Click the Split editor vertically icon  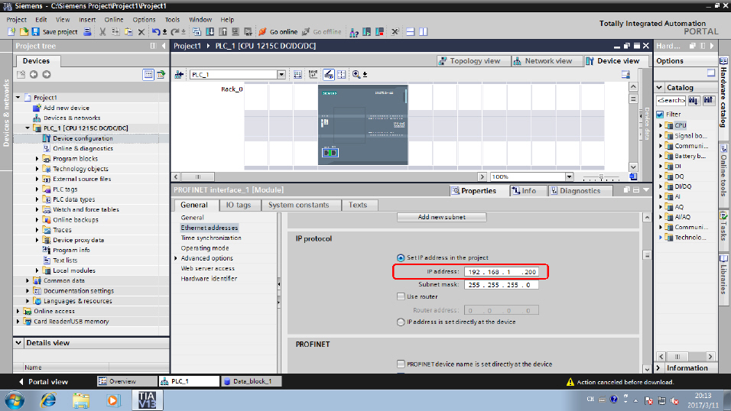(x=424, y=31)
